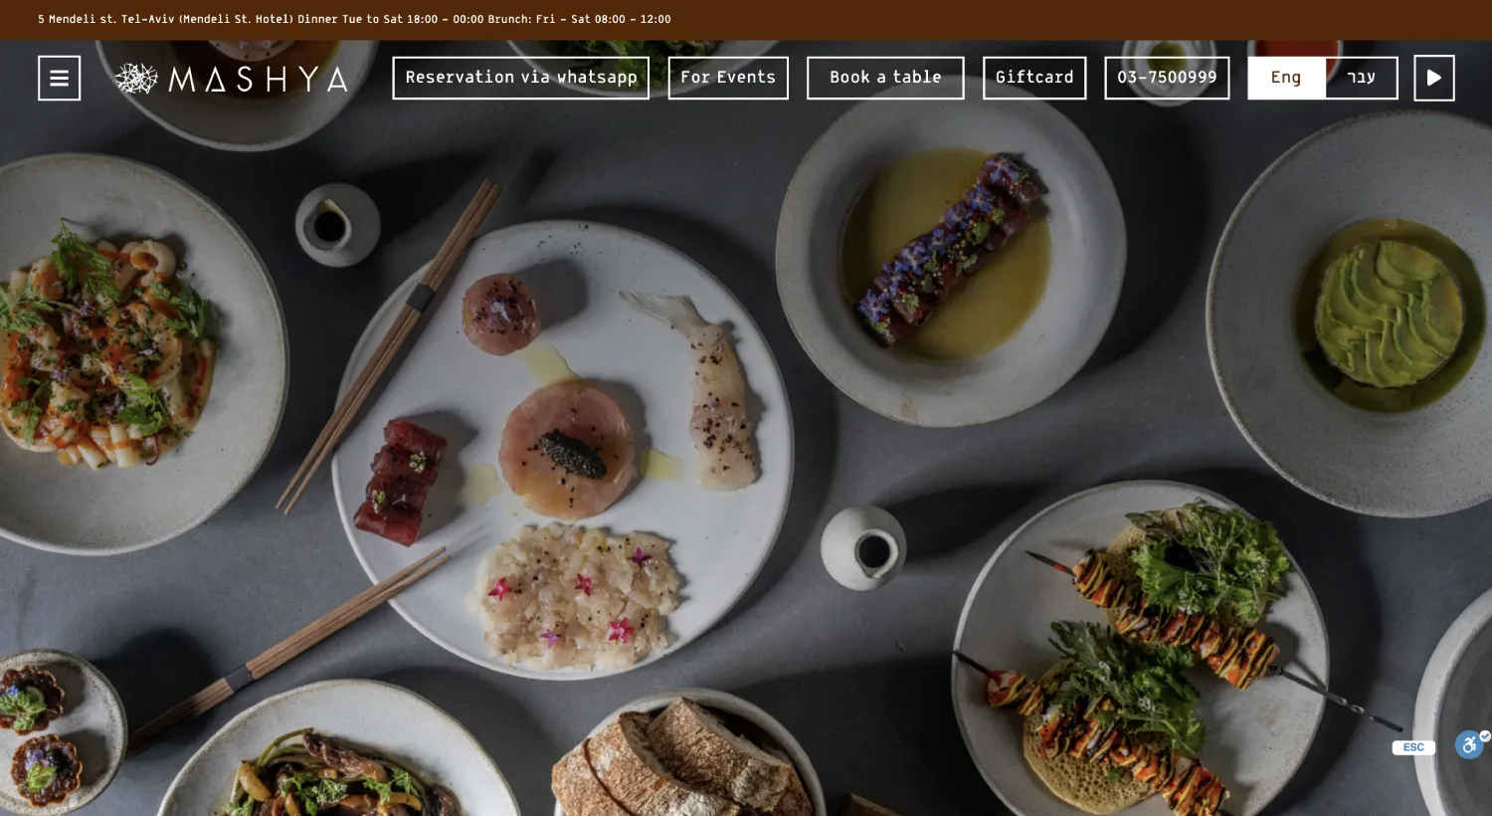This screenshot has height=816, width=1492.
Task: Open the Giftcard page
Action: point(1034,78)
